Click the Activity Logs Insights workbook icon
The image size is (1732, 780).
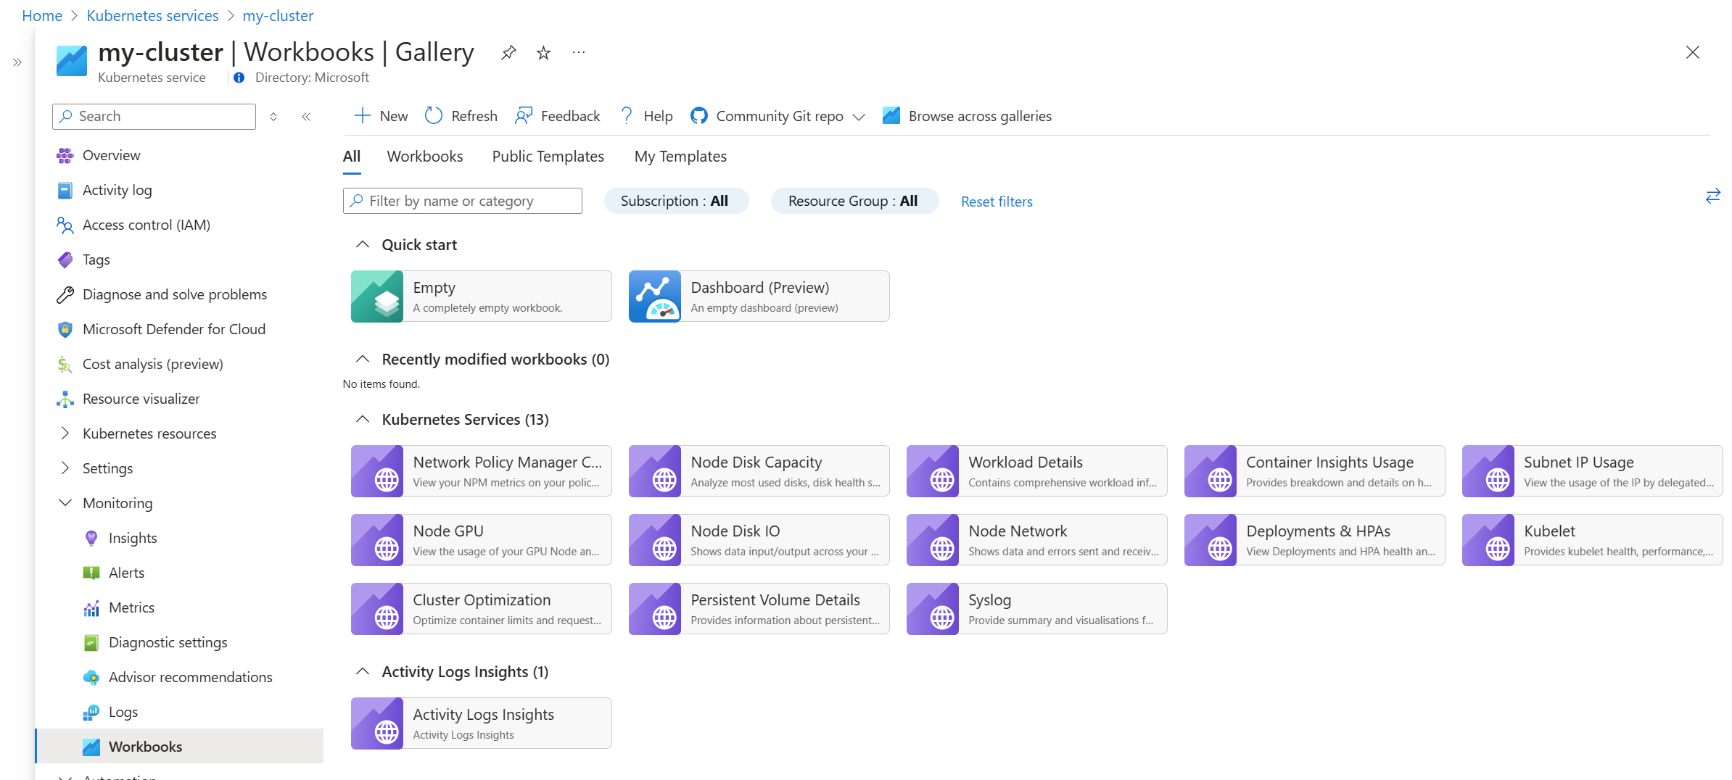377,723
